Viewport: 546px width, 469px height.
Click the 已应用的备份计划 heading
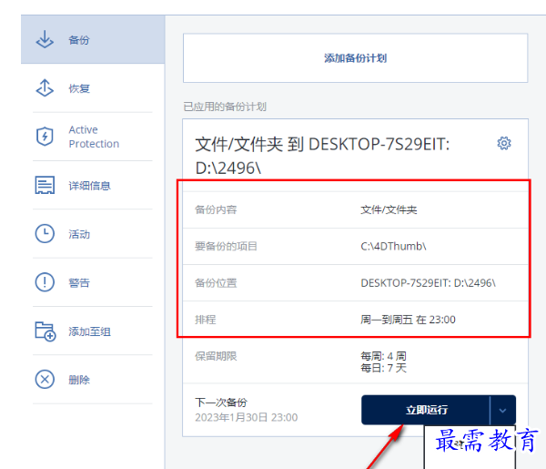click(x=225, y=107)
